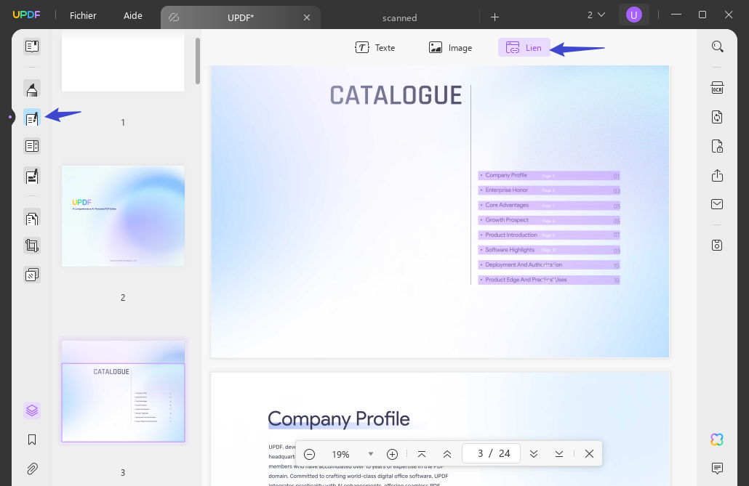Click the thumbnail panel scrollbar
This screenshot has width=749, height=486.
(x=198, y=61)
